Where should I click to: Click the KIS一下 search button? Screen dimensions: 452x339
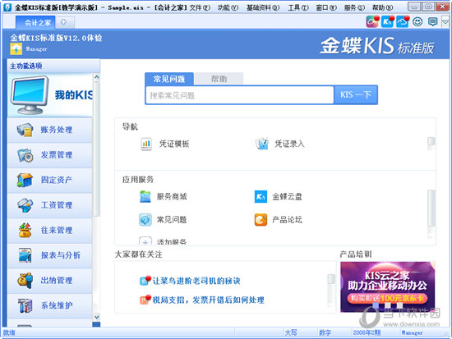[x=356, y=94]
